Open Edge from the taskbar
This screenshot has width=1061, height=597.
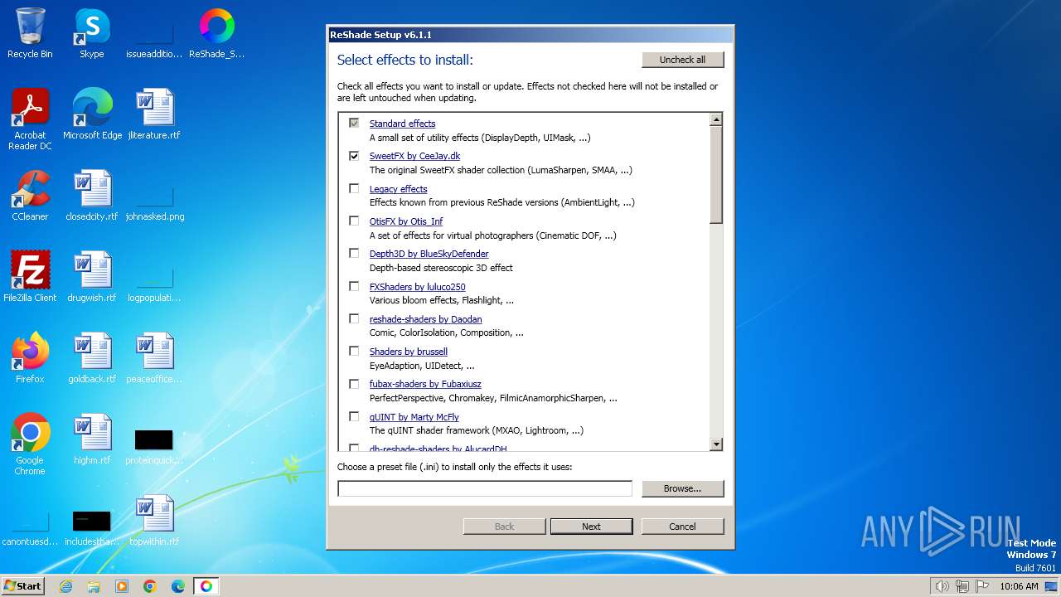[x=178, y=586]
